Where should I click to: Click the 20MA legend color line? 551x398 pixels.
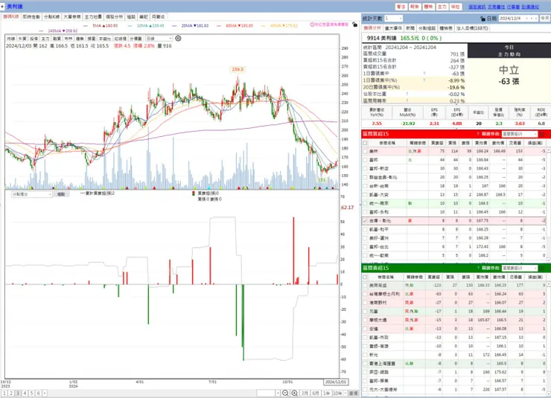[175, 25]
